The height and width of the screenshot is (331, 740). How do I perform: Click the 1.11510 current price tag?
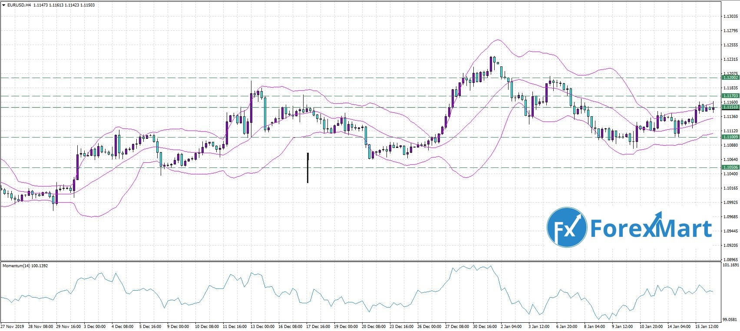coord(730,107)
